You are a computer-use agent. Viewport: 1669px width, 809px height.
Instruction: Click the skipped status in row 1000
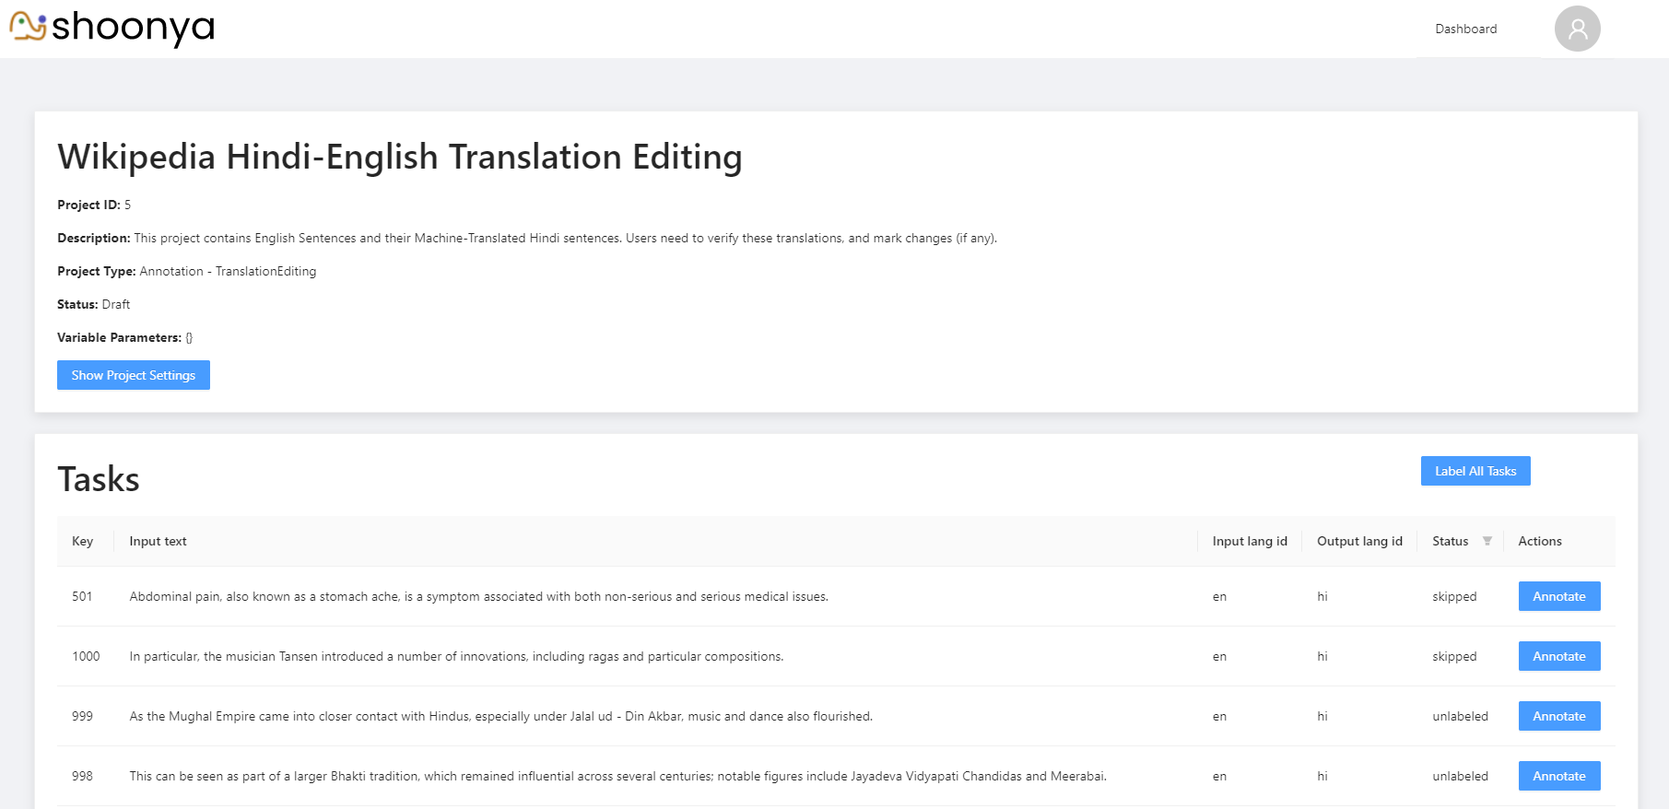(1453, 656)
